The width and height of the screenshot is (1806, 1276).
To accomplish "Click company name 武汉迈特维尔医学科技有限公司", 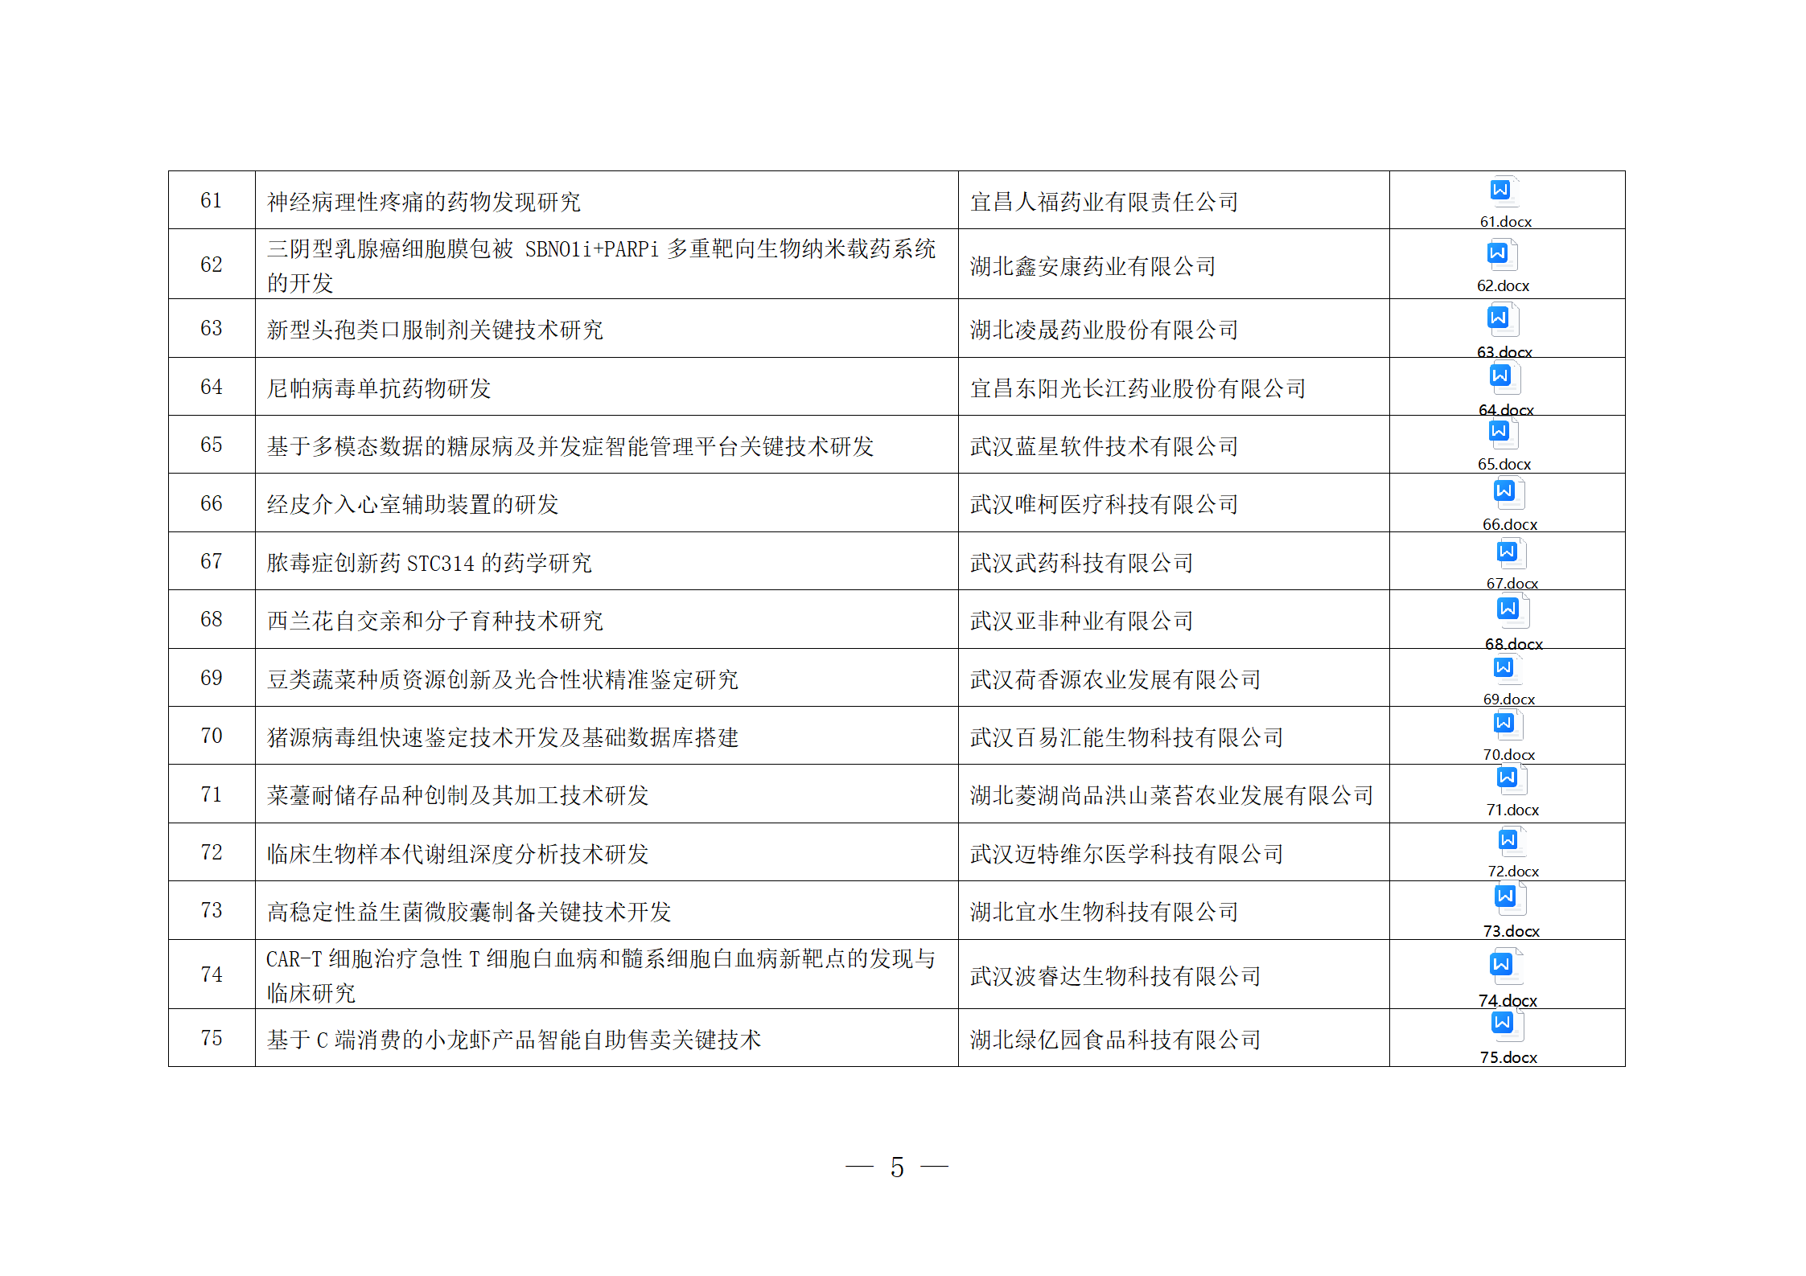I will pos(1126,854).
